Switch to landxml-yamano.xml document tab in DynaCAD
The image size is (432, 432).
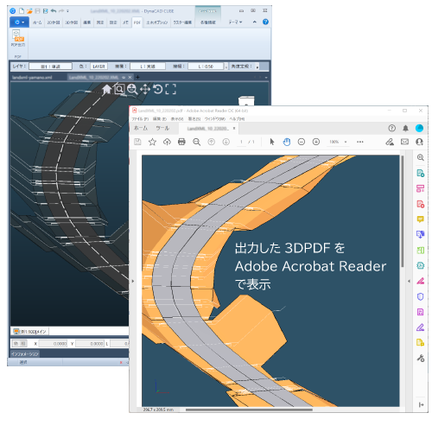pos(32,77)
